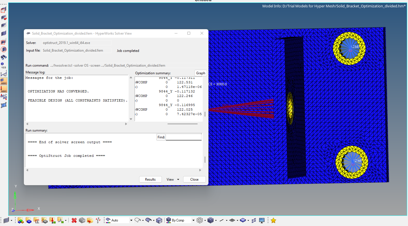Open the Auto graphics mode dropdown
Screen dimensions: 408x226
(131, 220)
